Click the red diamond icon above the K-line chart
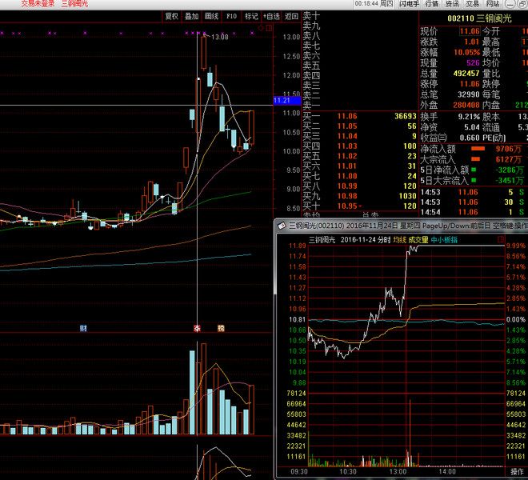 click(261, 28)
